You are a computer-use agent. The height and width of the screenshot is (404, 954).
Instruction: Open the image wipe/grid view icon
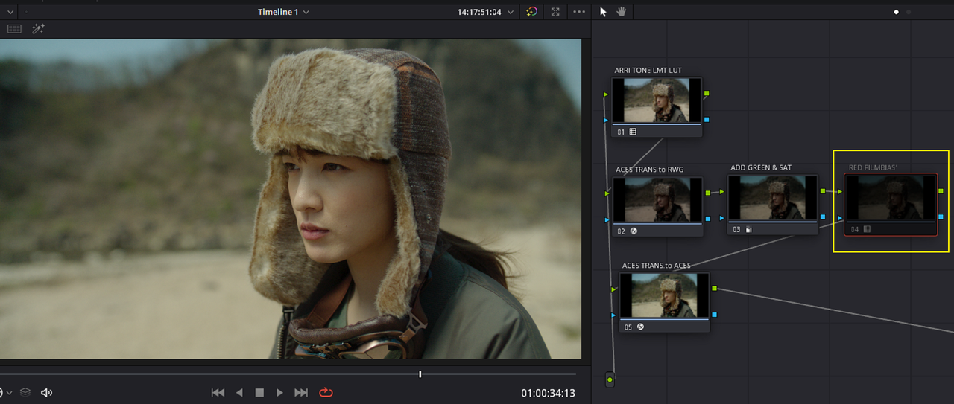click(14, 29)
